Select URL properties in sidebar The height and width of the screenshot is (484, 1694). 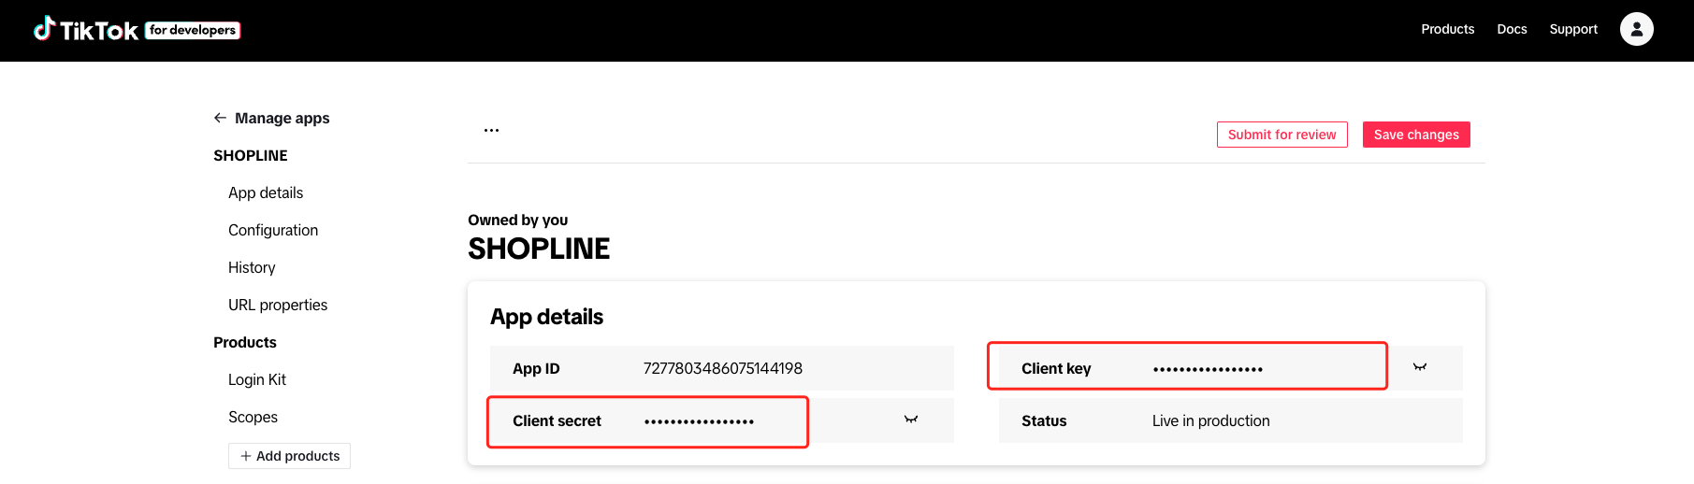(278, 305)
